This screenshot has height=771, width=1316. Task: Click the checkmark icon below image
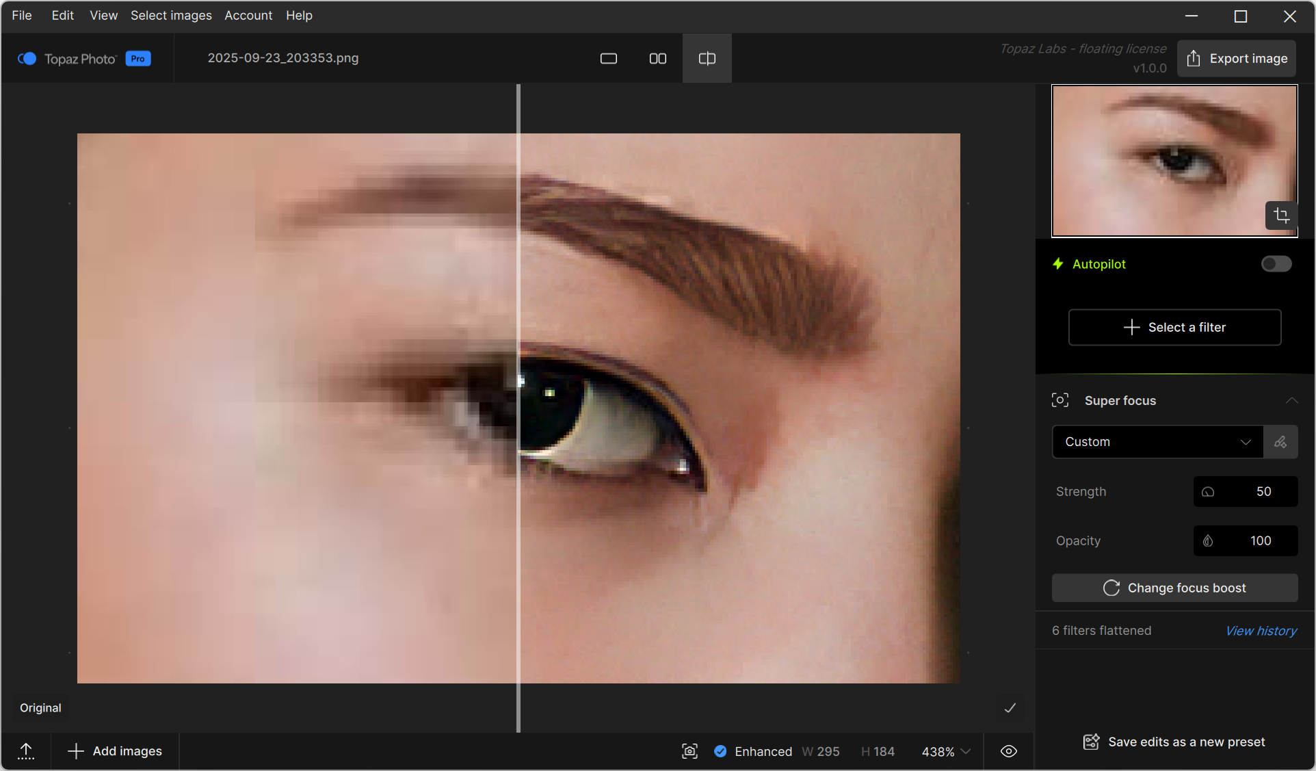tap(1010, 708)
